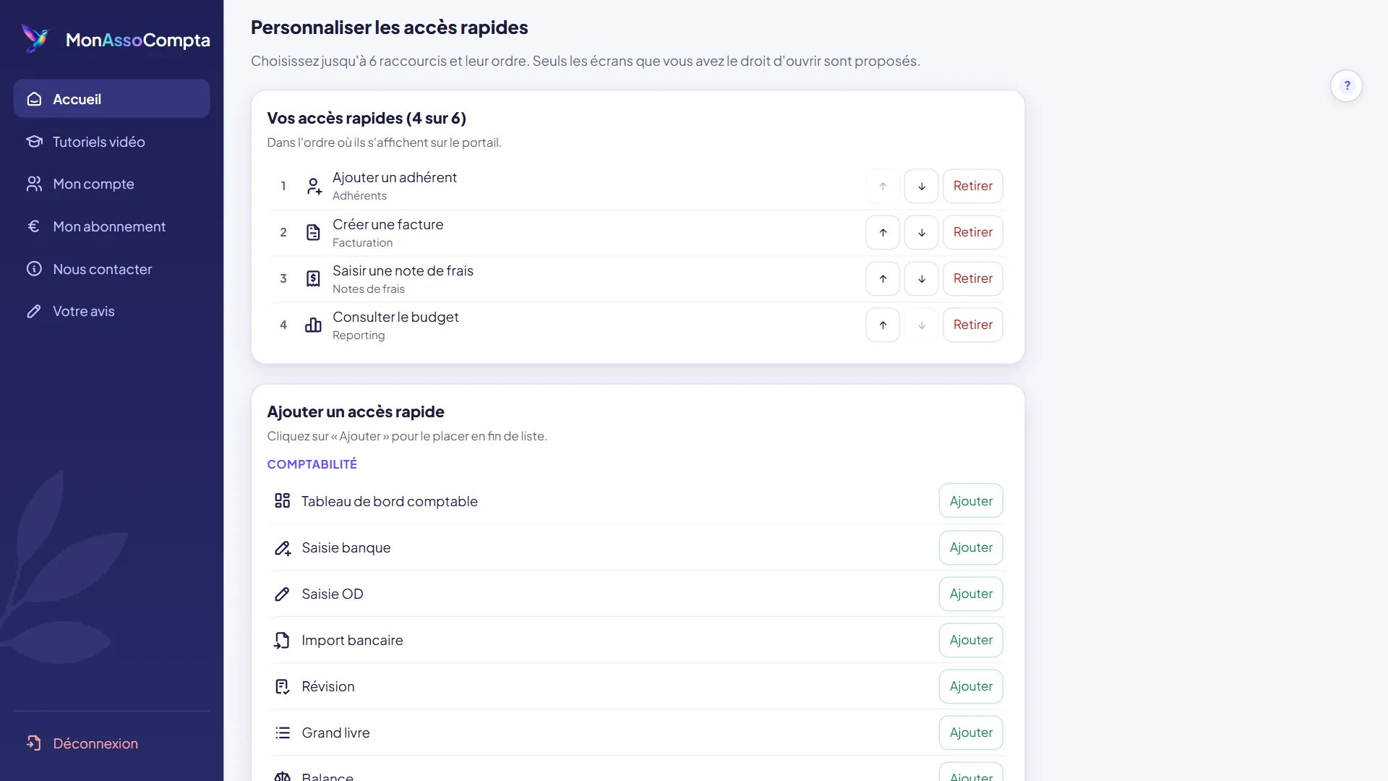Move 'Créer une facture' up

[x=883, y=232]
